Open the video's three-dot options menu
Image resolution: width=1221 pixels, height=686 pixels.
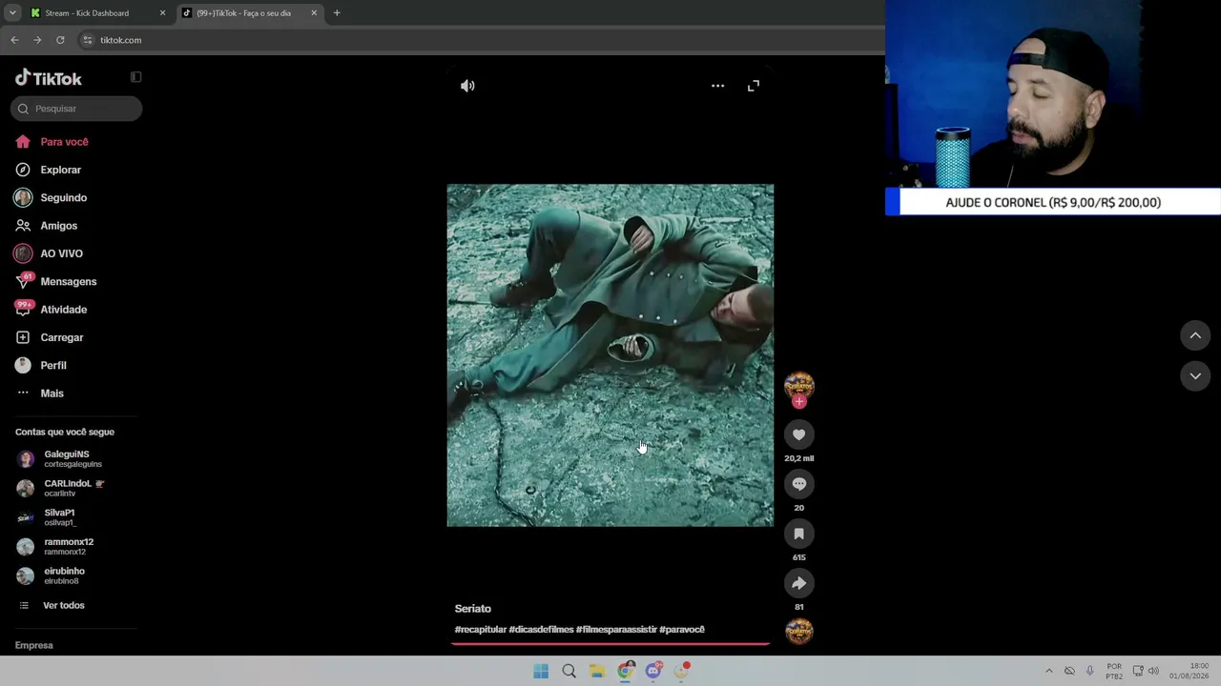point(717,86)
